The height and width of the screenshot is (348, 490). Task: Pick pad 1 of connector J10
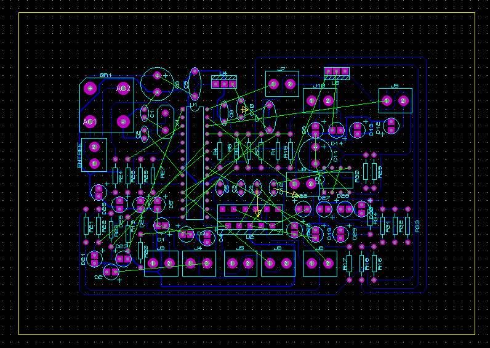pyautogui.click(x=311, y=100)
